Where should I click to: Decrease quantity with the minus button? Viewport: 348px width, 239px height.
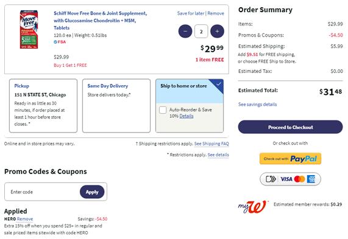pos(185,31)
